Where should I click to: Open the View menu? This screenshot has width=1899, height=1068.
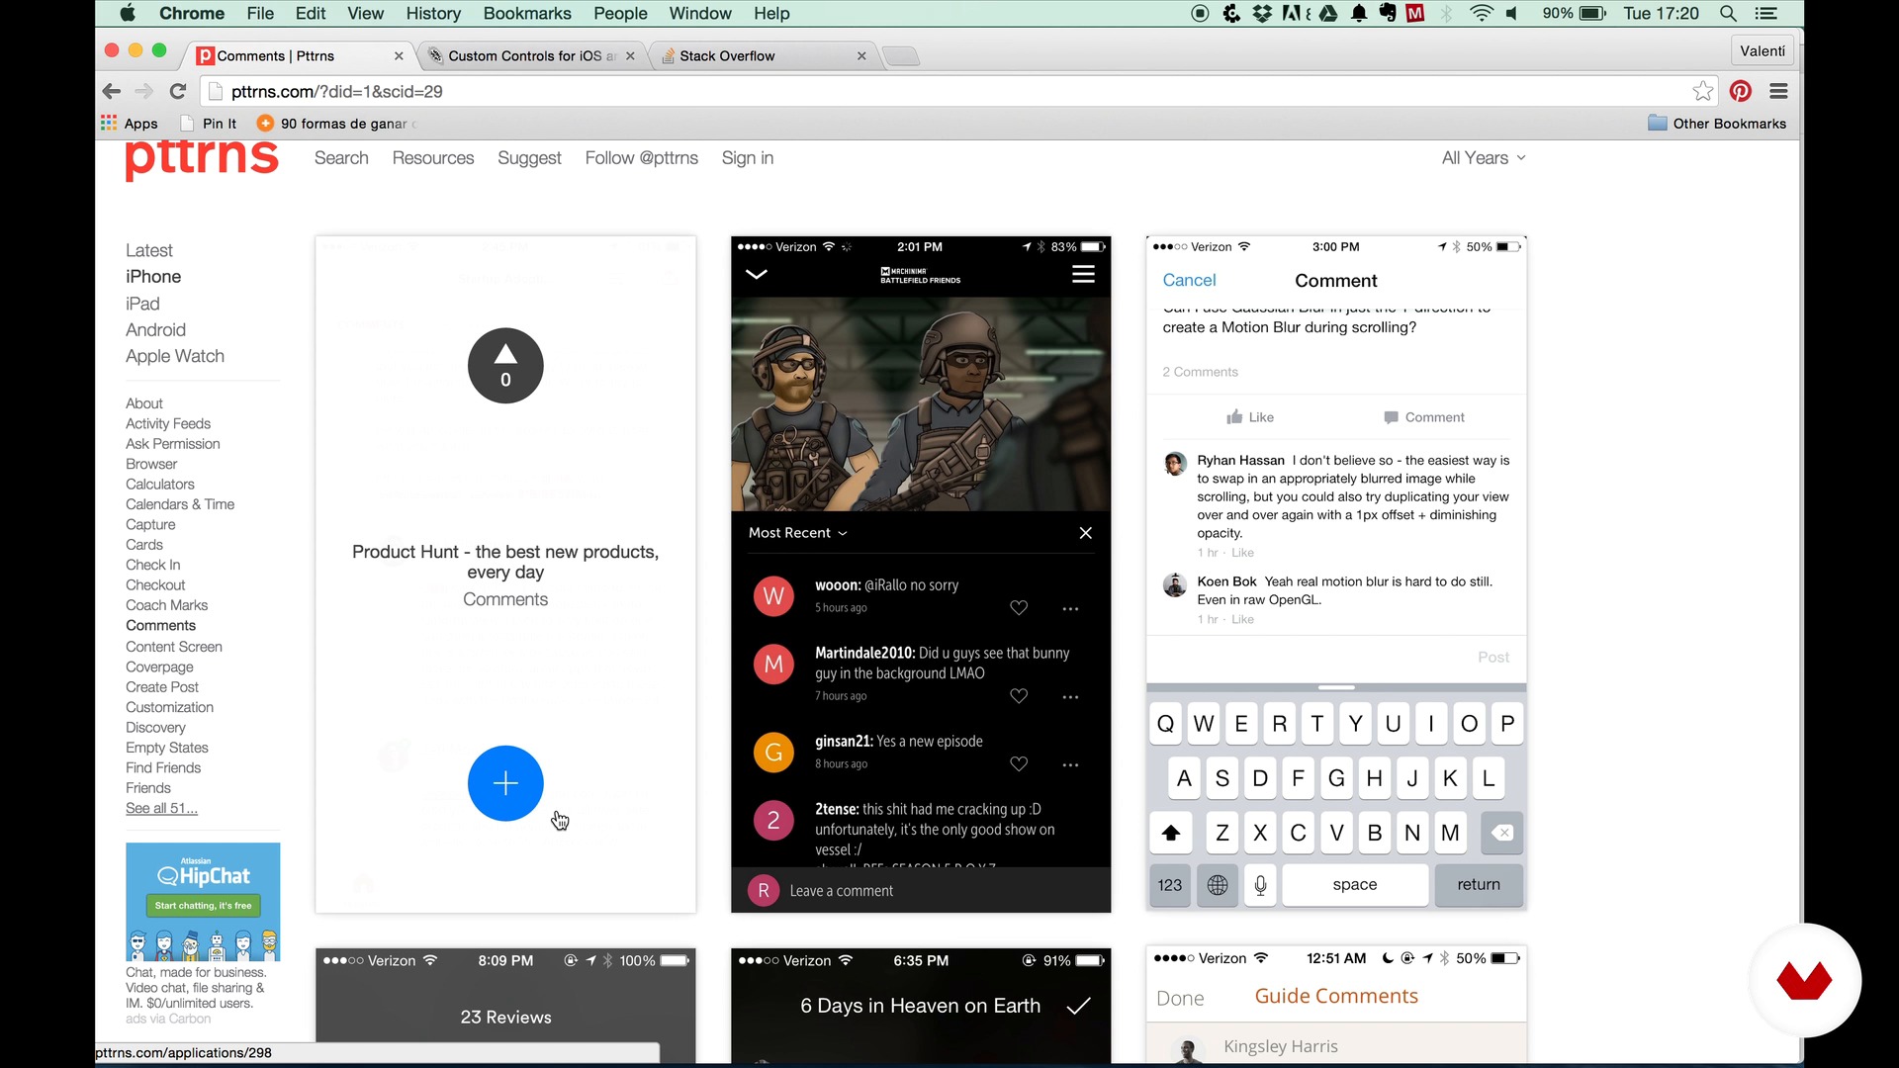coord(365,14)
